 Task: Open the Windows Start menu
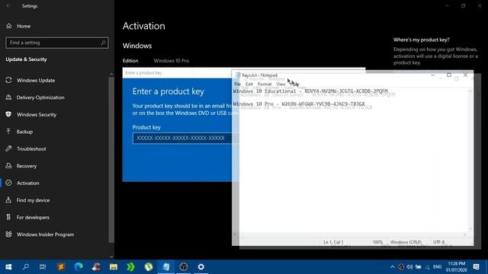[x=8, y=267]
